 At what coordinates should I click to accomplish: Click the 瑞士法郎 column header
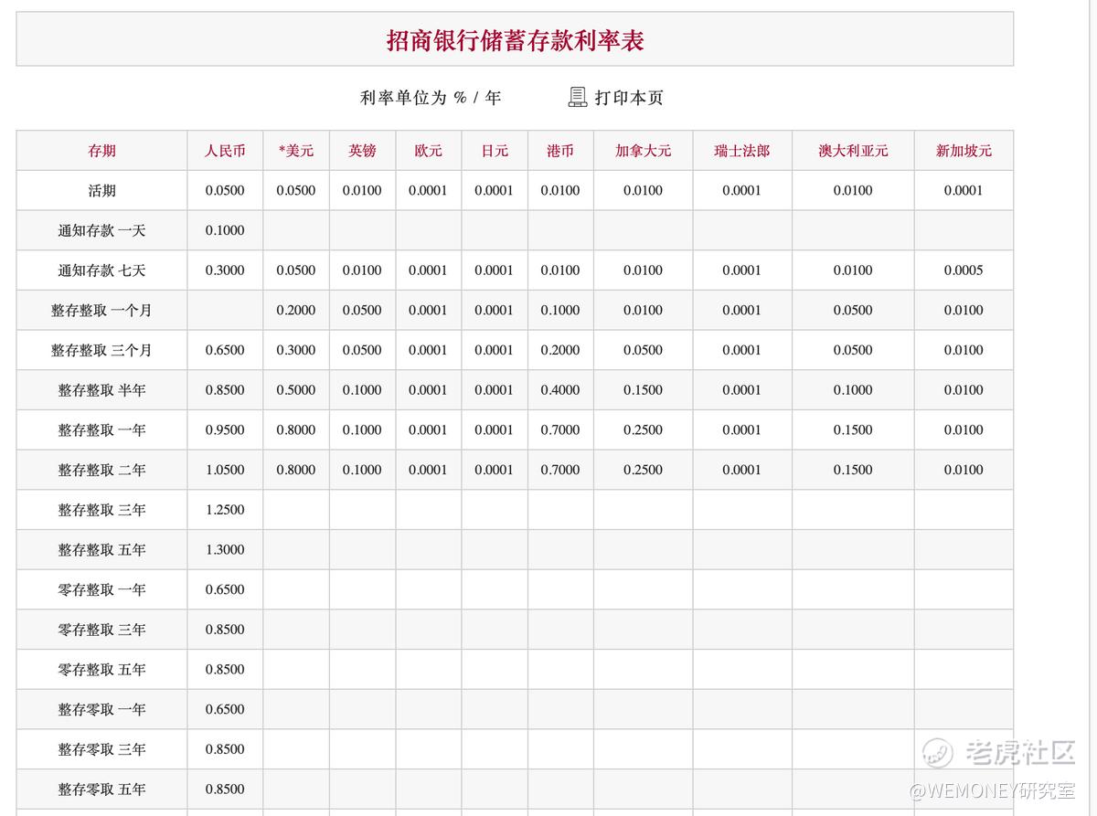click(x=741, y=151)
